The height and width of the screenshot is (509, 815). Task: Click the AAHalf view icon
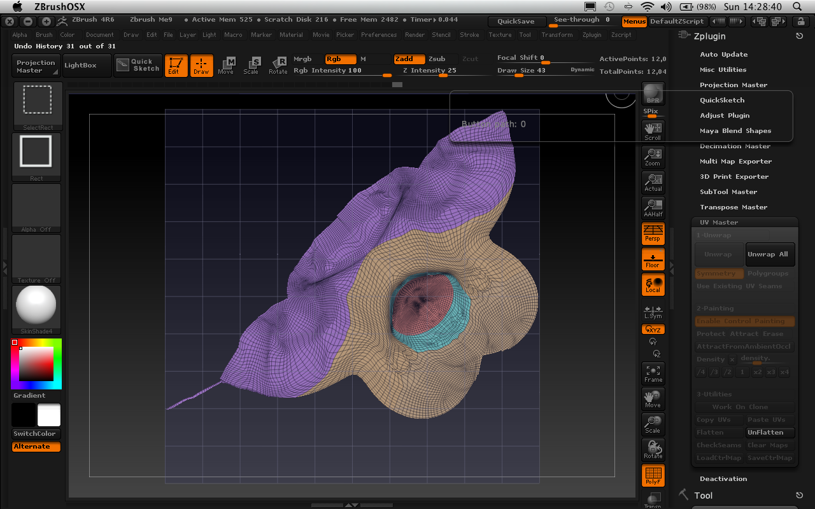click(653, 207)
